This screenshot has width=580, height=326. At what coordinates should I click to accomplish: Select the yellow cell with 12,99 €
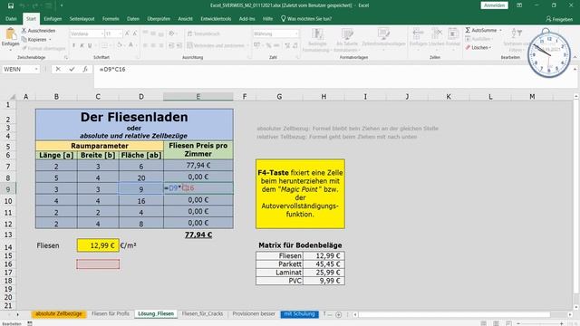click(x=98, y=245)
